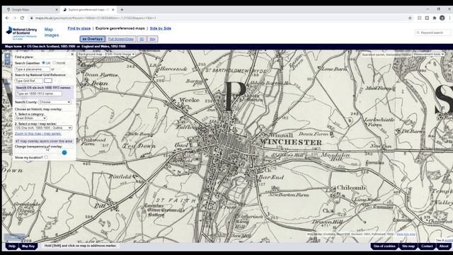Click the Contact button
453x255 pixels.
427,246
